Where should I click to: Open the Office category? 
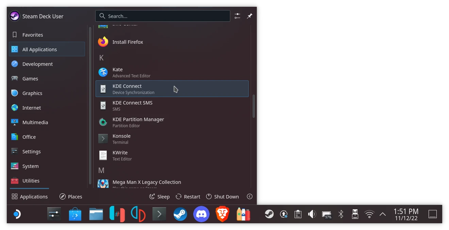tap(47, 137)
